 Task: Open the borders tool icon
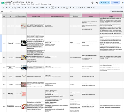[x=74, y=8]
